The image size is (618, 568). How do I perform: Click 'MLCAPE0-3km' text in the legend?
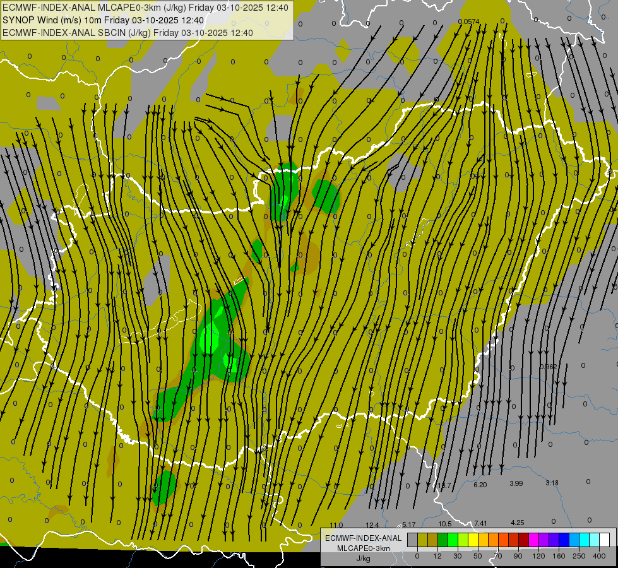(x=364, y=548)
